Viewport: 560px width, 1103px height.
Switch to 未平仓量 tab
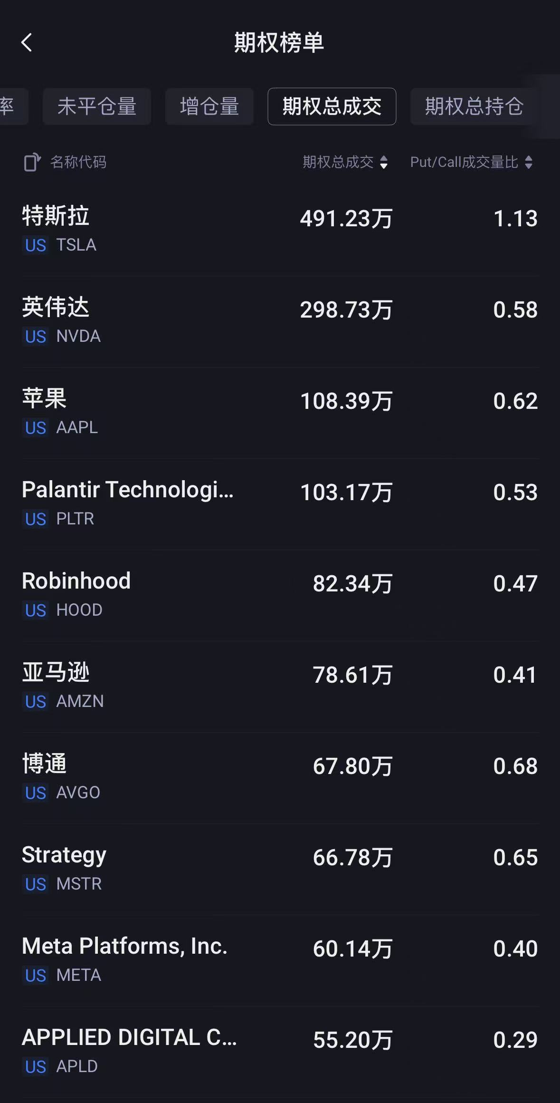[x=97, y=106]
